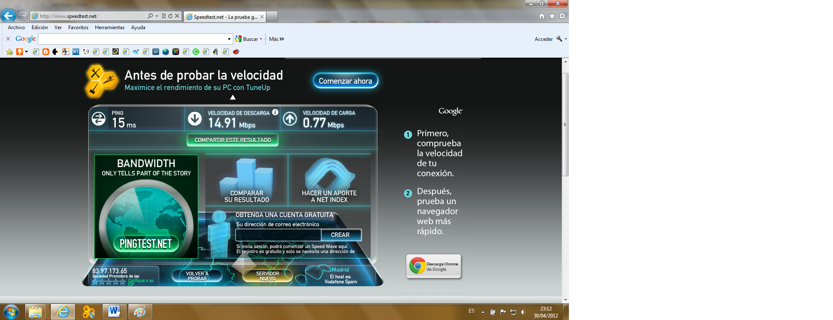Click the browser Forward arrow button

tap(23, 16)
